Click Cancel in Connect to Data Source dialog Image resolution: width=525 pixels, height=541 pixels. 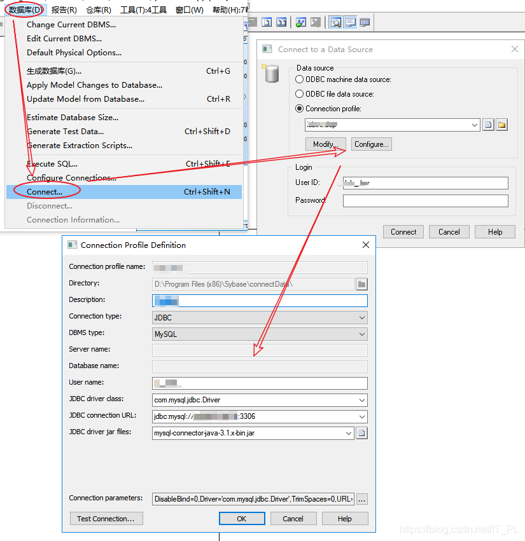[449, 232]
